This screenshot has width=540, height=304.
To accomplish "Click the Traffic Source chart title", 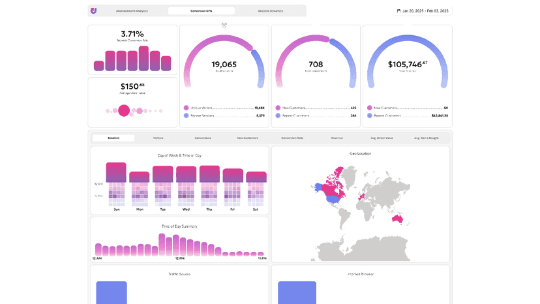I will pos(179,274).
